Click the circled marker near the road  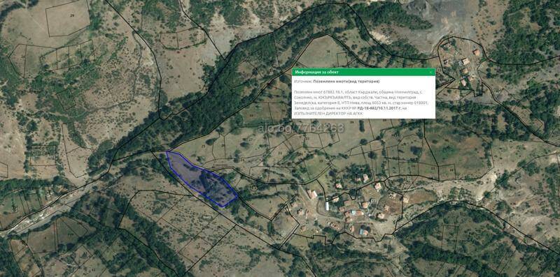254,186
